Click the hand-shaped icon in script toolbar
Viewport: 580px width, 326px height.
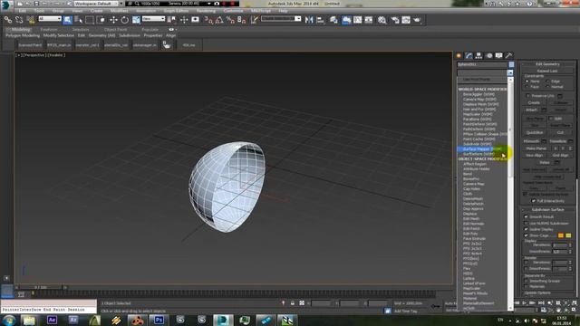(167, 45)
